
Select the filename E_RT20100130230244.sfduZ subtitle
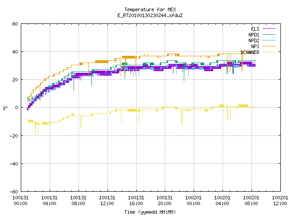[x=150, y=15]
